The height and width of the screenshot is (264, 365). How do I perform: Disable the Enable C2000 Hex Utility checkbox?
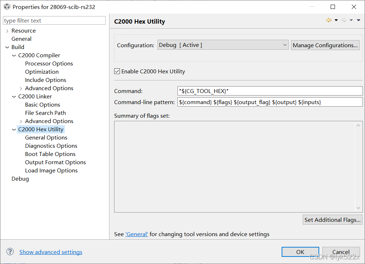tap(117, 71)
